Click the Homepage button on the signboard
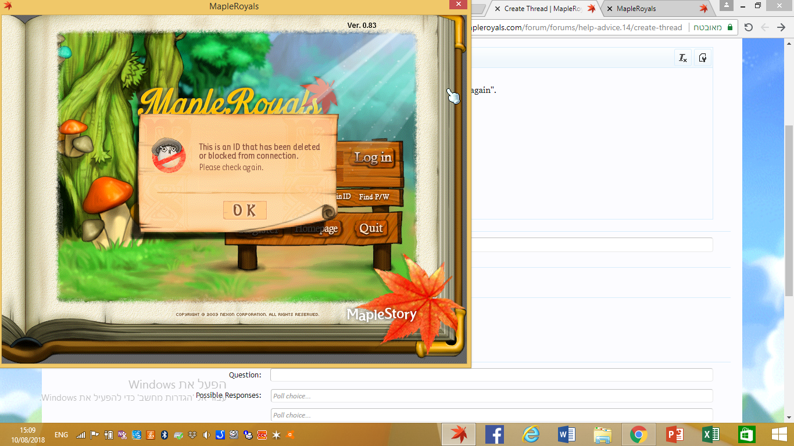Viewport: 794px width, 446px height. [317, 229]
